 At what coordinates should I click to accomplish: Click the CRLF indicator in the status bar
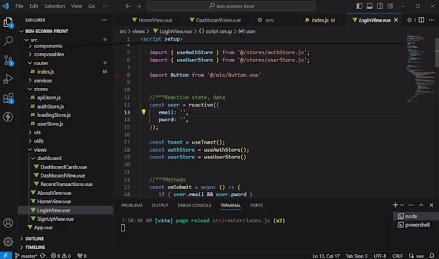[397, 256]
